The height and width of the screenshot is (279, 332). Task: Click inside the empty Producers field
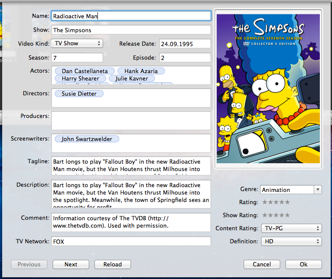tap(131, 121)
